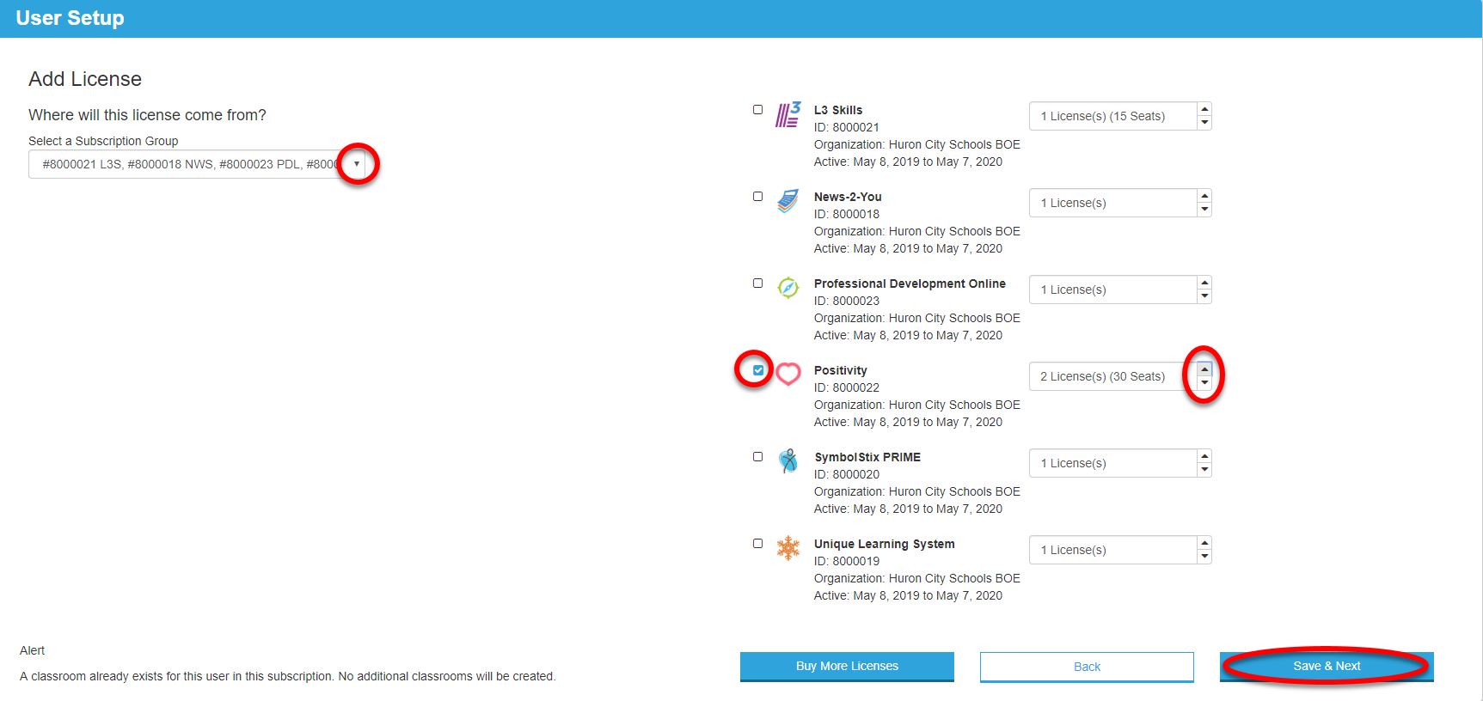
Task: Click the Unique Learning System quantity field
Action: [x=1112, y=550]
